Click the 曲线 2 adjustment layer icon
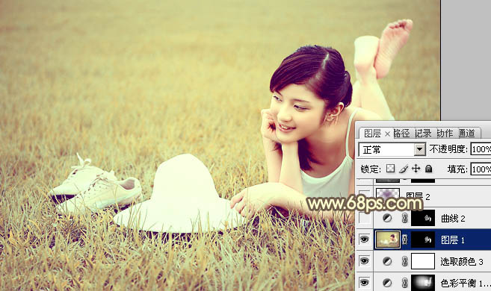491x291 pixels. click(387, 218)
